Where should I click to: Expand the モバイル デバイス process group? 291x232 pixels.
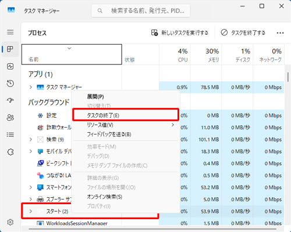tap(30, 151)
